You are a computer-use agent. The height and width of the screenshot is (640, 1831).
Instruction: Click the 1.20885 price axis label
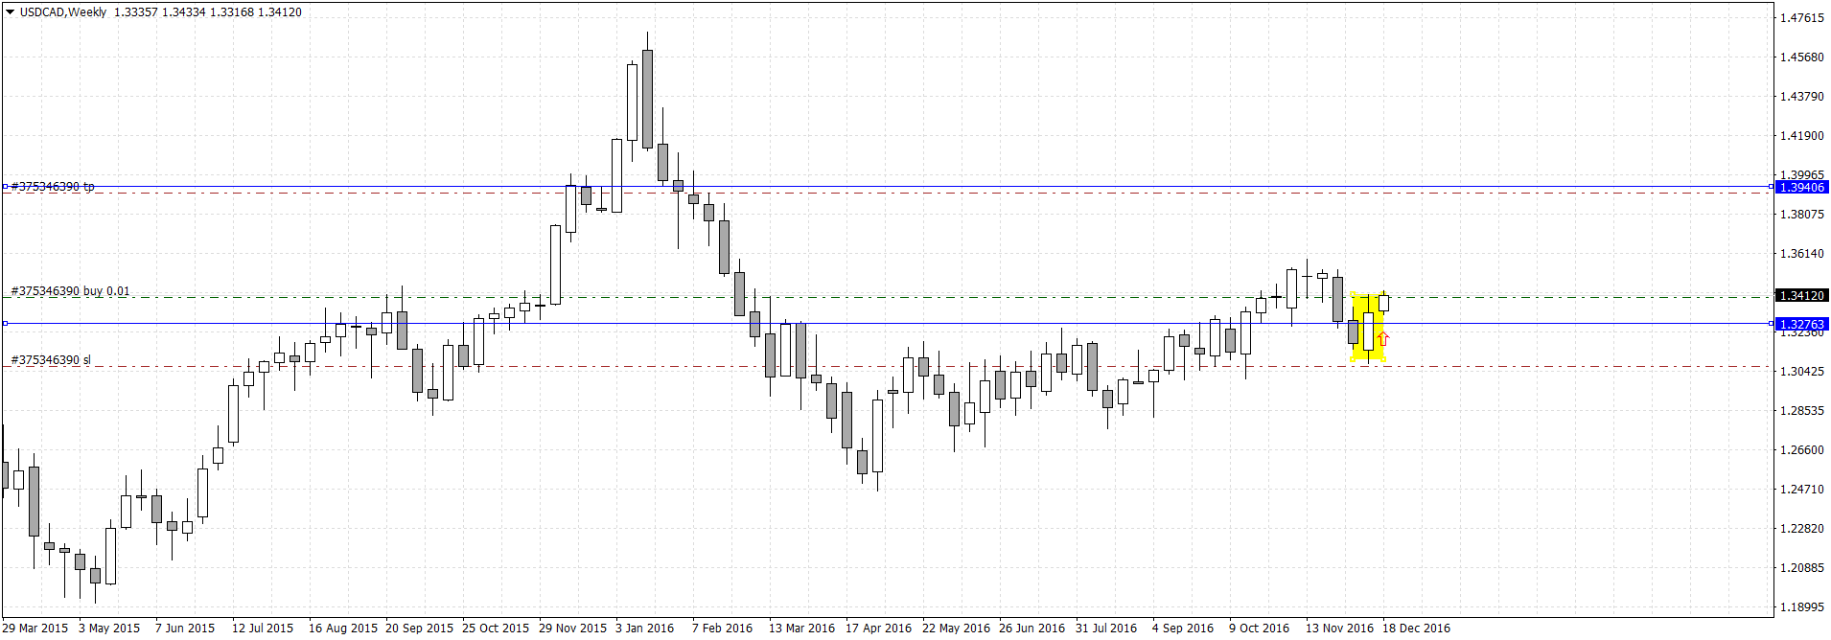(1802, 567)
